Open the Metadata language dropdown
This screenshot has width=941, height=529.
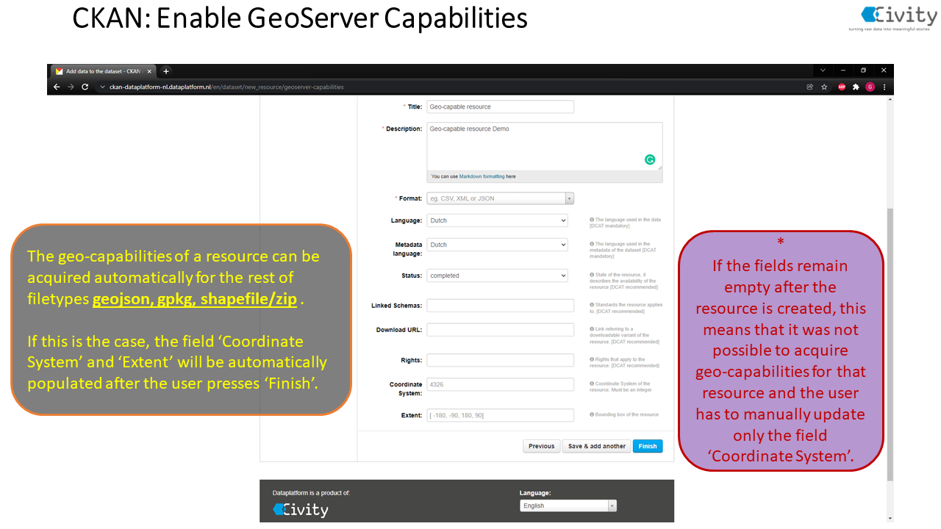(498, 245)
